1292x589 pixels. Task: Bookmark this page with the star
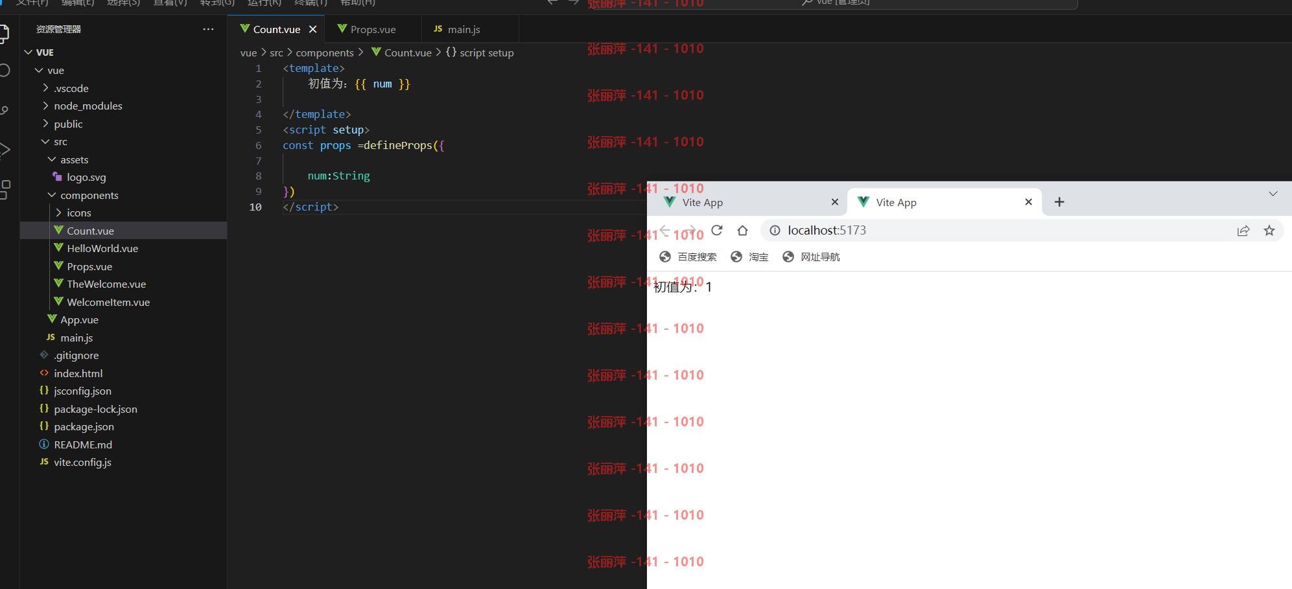click(x=1269, y=231)
